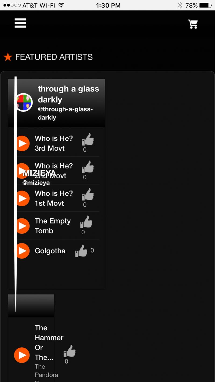The image size is (215, 382).
Task: Play Who is He? 3rd Movt
Action: 22,143
